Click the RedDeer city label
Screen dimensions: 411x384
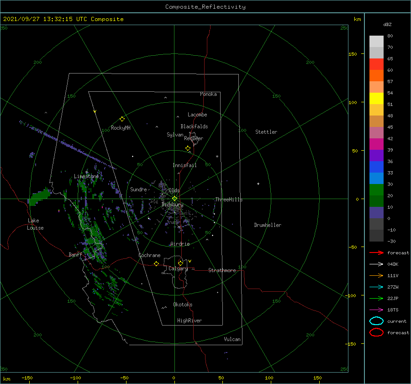pos(194,138)
